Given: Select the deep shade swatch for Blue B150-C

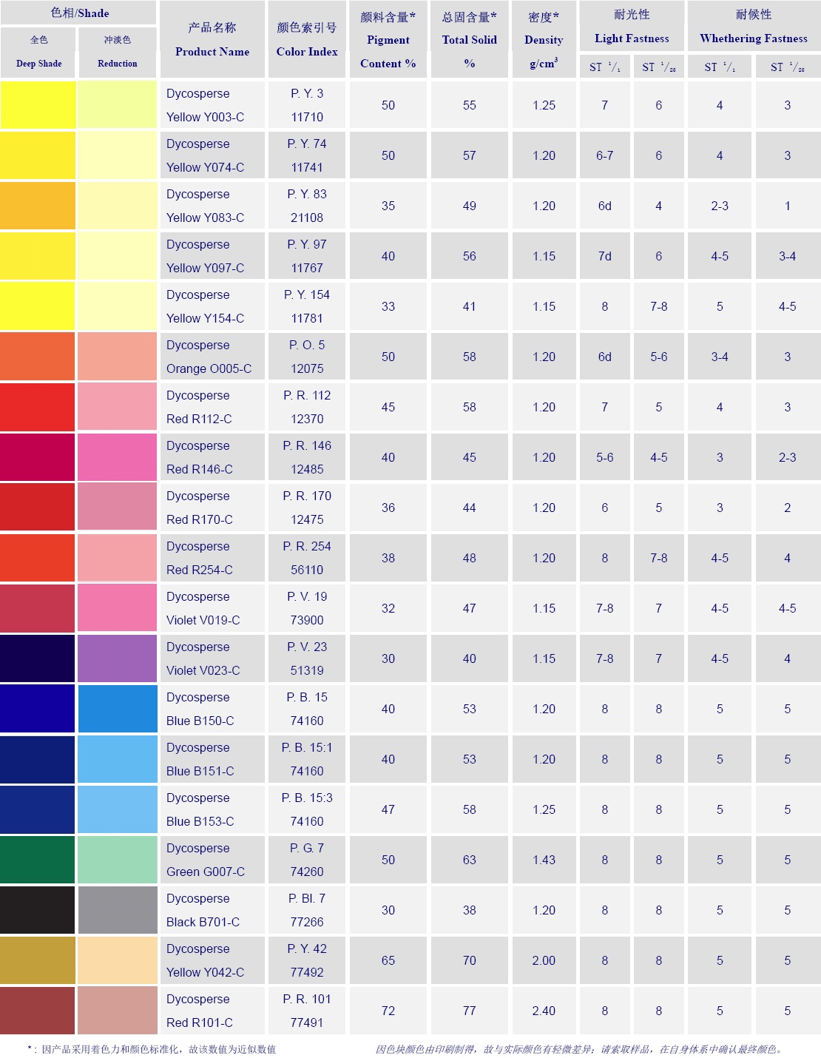Looking at the screenshot, I should tap(38, 709).
